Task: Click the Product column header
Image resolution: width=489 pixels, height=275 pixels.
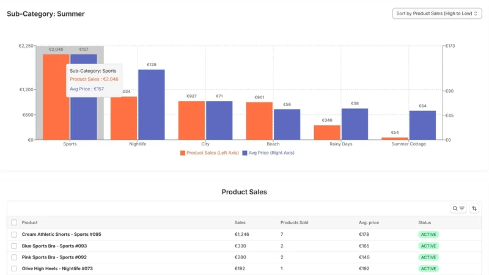Action: click(29, 222)
